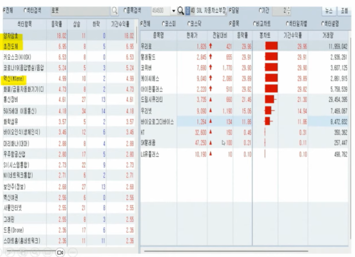This screenshot has height=257, width=355.
Task: Sort by the 섹터항목 column header
Action: pos(24,24)
